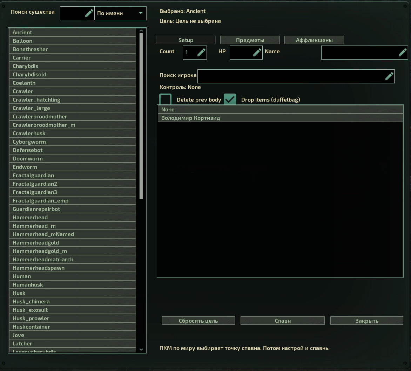411x371 pixels.
Task: Select Endworm creature
Action: (73, 167)
